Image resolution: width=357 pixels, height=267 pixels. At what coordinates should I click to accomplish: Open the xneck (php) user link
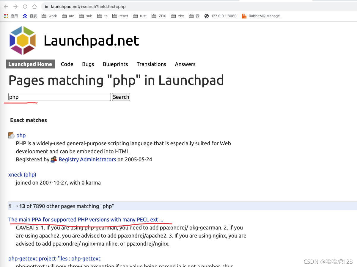(x=22, y=175)
